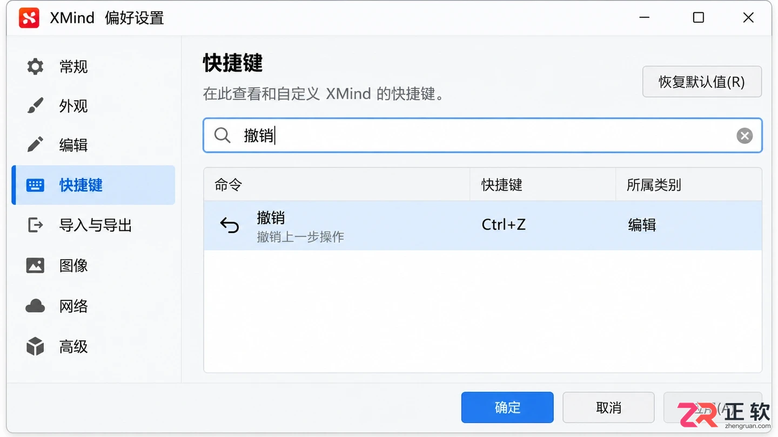Click the magnifier search icon
Image resolution: width=778 pixels, height=437 pixels.
point(222,135)
